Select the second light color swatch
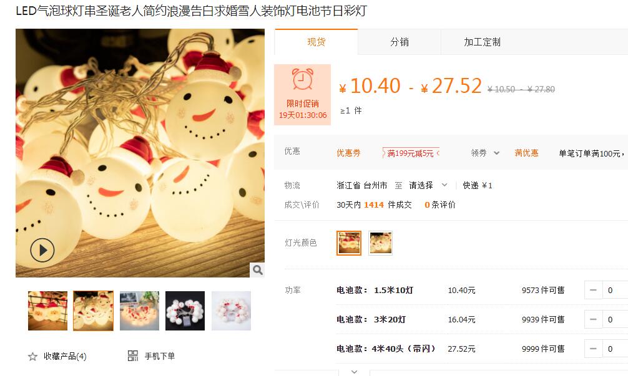Image resolution: width=628 pixels, height=376 pixels. click(x=381, y=243)
